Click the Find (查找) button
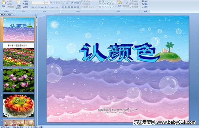This screenshot has height=128, width=199. click(x=145, y=1)
